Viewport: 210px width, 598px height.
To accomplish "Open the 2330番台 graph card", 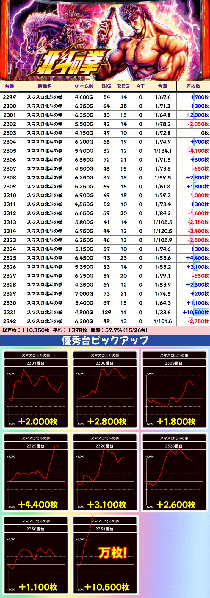I will pyautogui.click(x=36, y=555).
